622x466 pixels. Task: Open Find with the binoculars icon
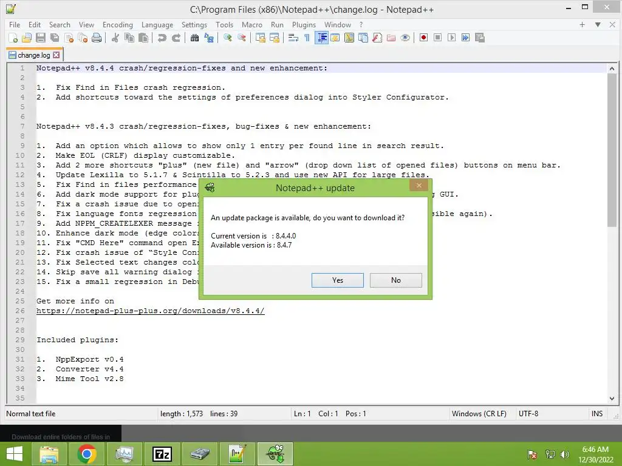pos(194,38)
